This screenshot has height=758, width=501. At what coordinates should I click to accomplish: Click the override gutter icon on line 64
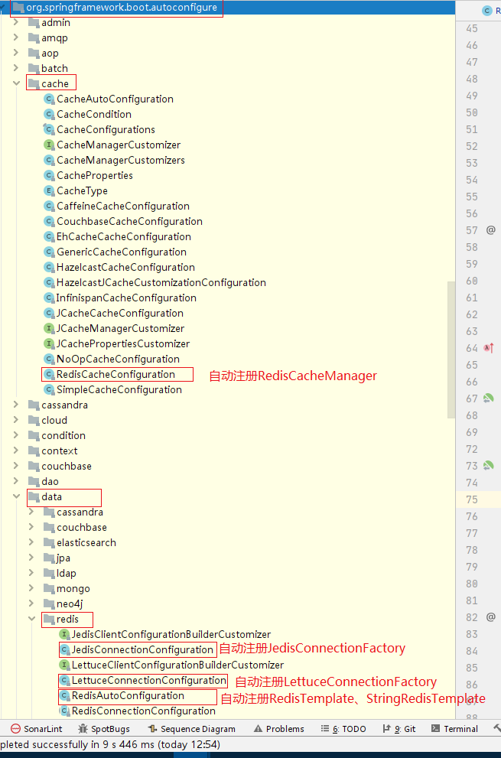pyautogui.click(x=489, y=347)
